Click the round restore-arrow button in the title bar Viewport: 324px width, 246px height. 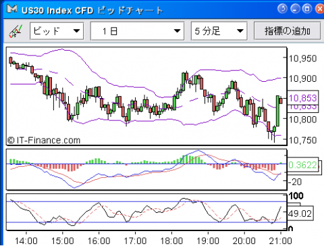283,9
